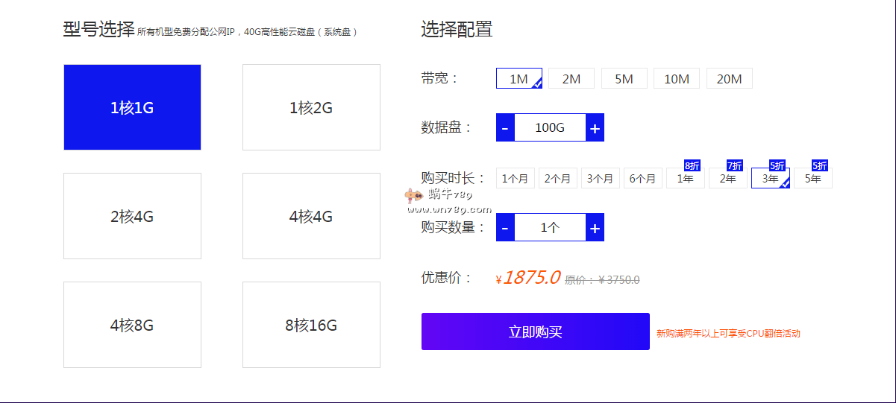Decrease purchase quantity with minus button
The image size is (896, 403).
pyautogui.click(x=505, y=227)
